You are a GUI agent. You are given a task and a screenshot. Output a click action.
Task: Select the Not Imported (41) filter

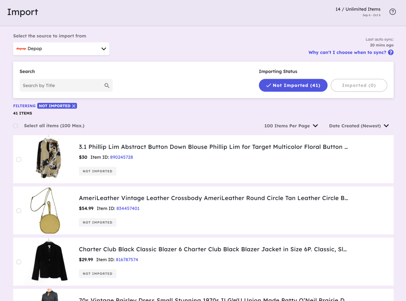(x=293, y=85)
